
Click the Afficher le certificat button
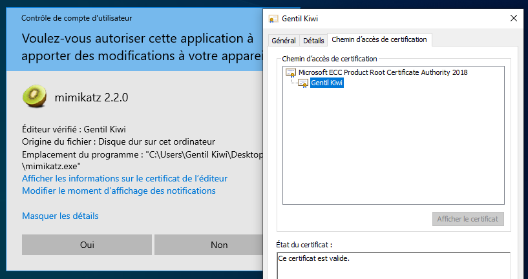[468, 219]
